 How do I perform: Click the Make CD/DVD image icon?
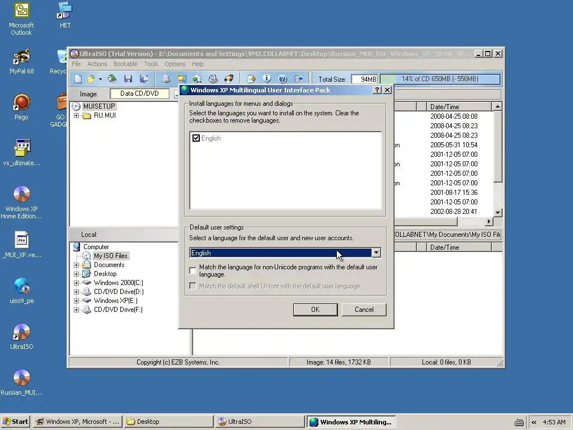[166, 78]
